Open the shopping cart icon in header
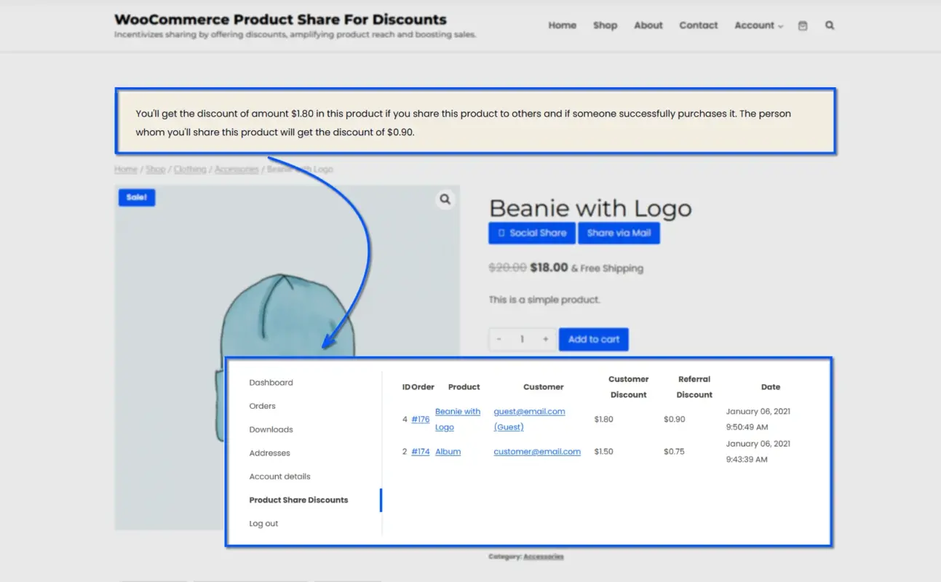 pyautogui.click(x=803, y=25)
